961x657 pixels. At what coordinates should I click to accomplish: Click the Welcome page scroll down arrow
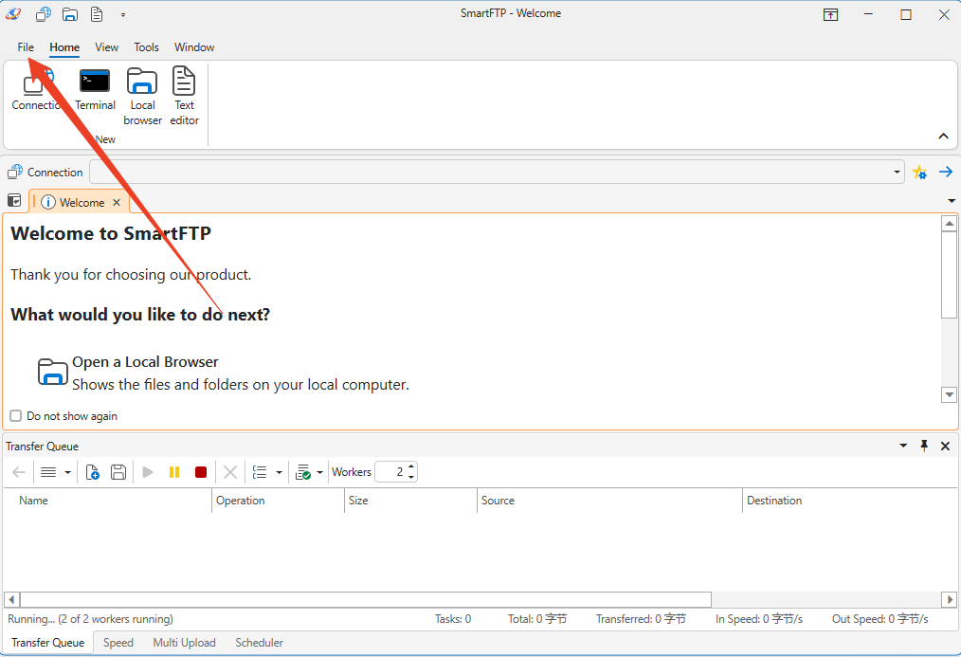pos(950,394)
